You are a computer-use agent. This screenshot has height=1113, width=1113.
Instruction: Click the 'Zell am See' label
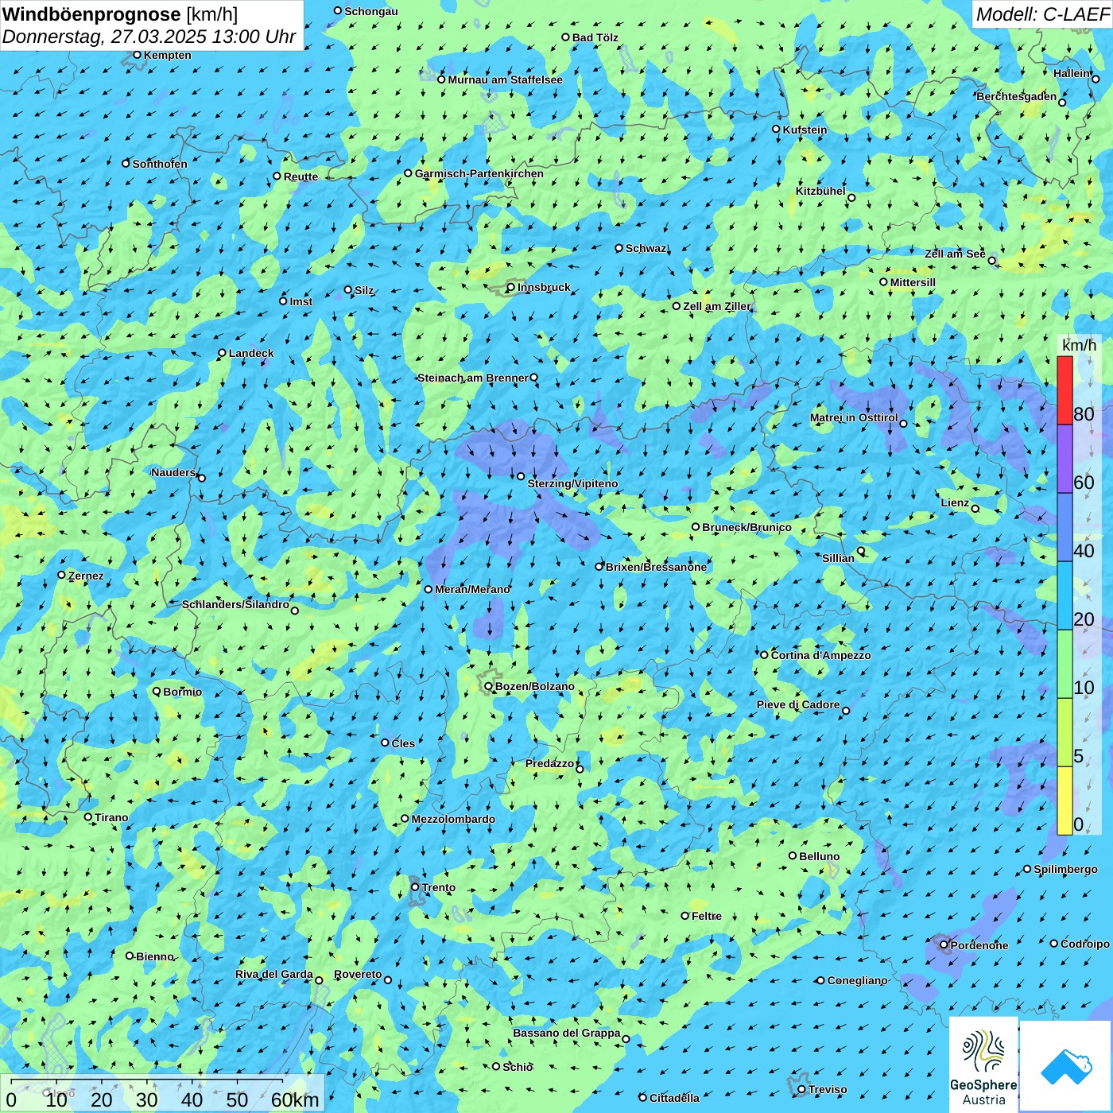(x=955, y=254)
